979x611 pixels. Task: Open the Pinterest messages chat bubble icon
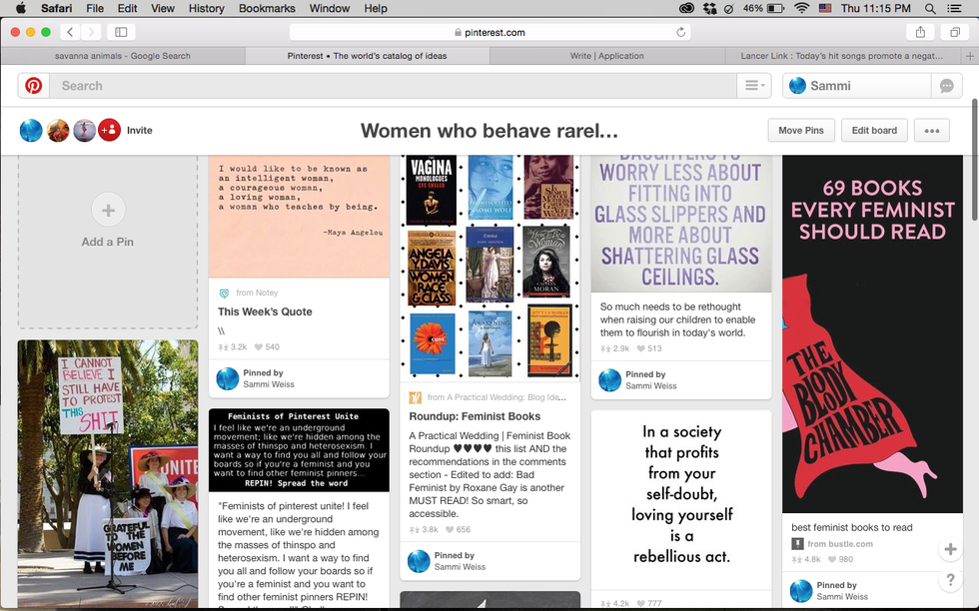click(x=946, y=86)
